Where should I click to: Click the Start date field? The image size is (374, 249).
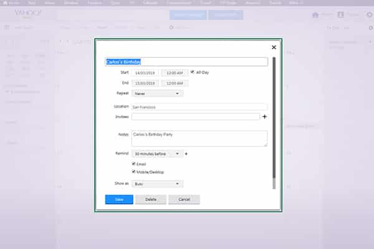[145, 73]
